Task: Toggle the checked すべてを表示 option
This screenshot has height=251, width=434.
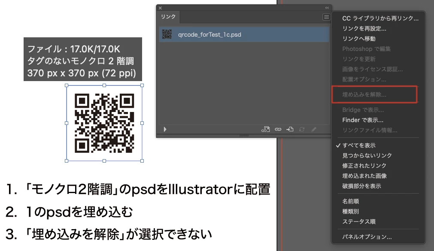Action: coord(359,145)
